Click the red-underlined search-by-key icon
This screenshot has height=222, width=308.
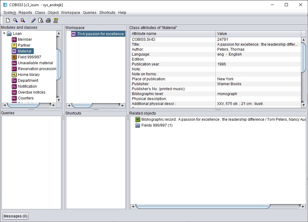coord(23,20)
